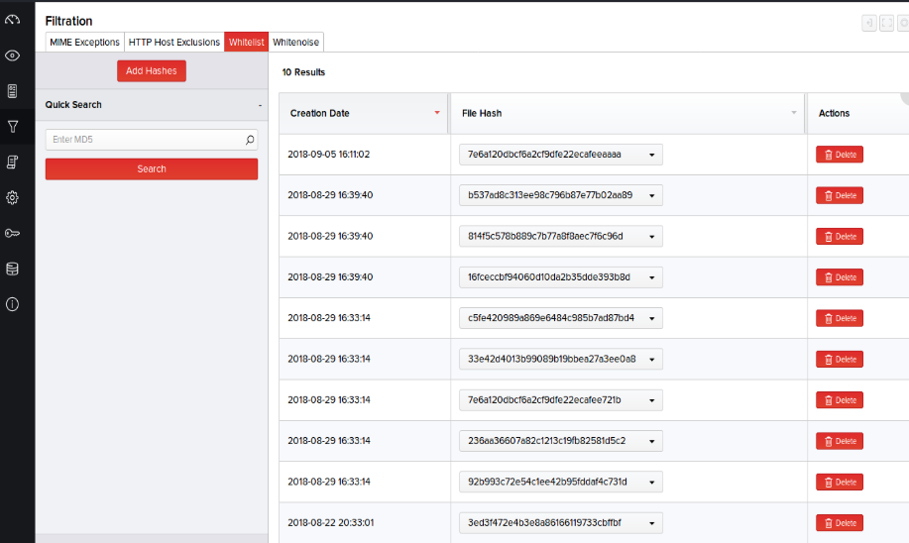Open the HTTP Host Exclusions tab
Screen dimensions: 909x543
coord(174,42)
